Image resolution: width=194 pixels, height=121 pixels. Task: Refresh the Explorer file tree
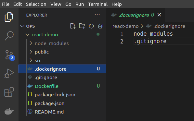coord(91,26)
